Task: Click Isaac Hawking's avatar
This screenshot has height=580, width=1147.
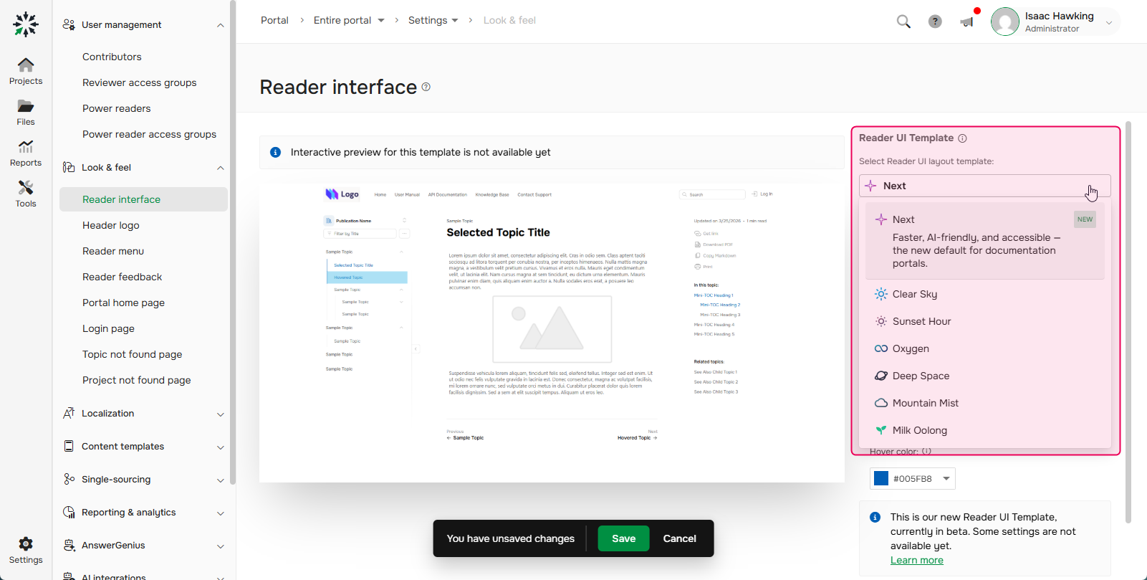Action: (x=1005, y=22)
